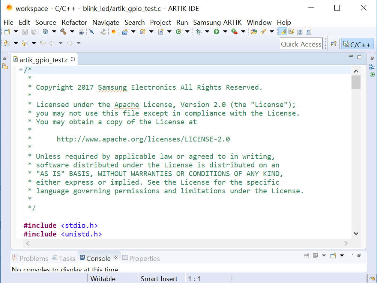The width and height of the screenshot is (377, 283).
Task: Toggle Show Whitespace Characters pilcrow button
Action: click(x=308, y=32)
